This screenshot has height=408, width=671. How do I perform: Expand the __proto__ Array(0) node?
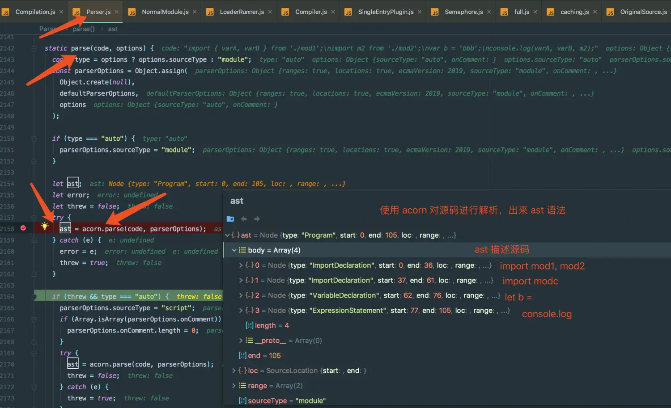(x=241, y=341)
